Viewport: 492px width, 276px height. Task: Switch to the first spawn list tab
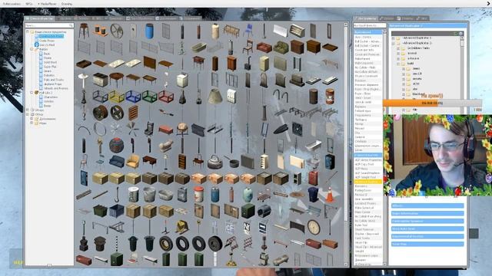40,18
